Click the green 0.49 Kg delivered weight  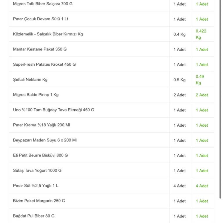(x=200, y=80)
